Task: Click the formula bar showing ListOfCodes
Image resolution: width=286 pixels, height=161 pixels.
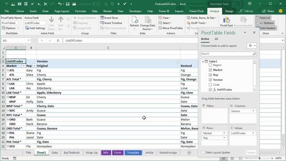Action: tap(172, 41)
